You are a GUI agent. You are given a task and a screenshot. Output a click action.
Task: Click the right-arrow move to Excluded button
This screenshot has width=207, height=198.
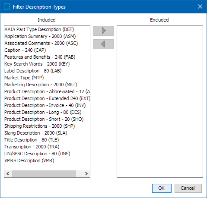103,31
